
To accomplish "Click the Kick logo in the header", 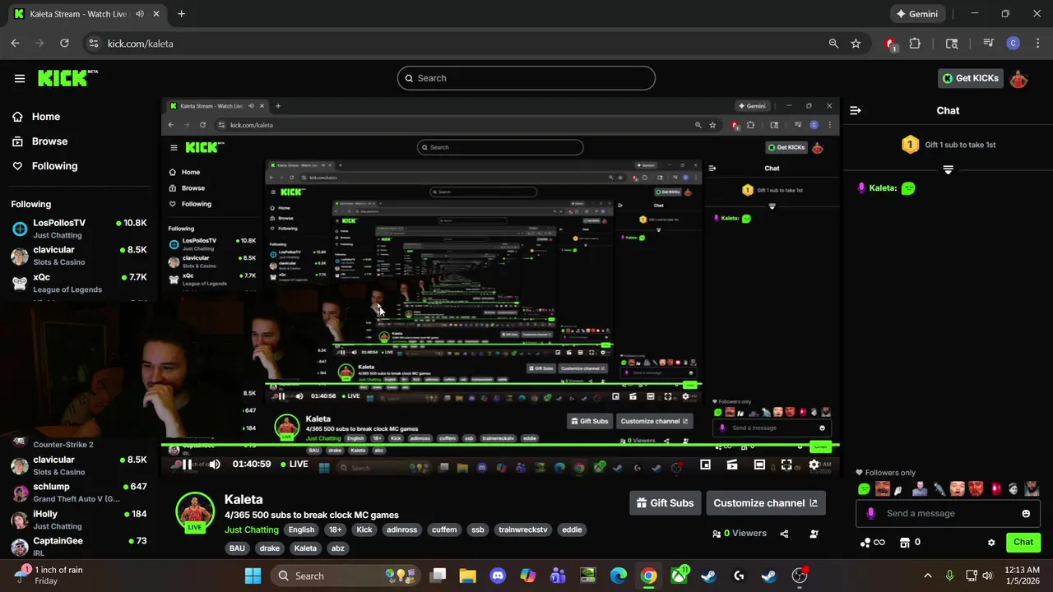I will (67, 78).
